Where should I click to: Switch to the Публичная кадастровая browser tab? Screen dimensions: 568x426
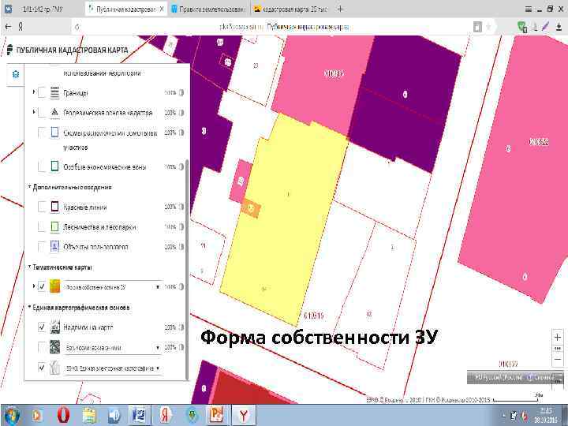point(125,9)
